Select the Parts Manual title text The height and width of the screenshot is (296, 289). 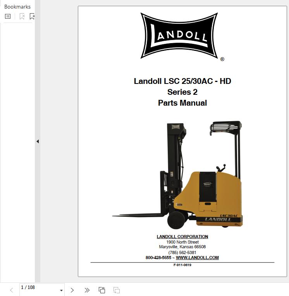(x=182, y=103)
